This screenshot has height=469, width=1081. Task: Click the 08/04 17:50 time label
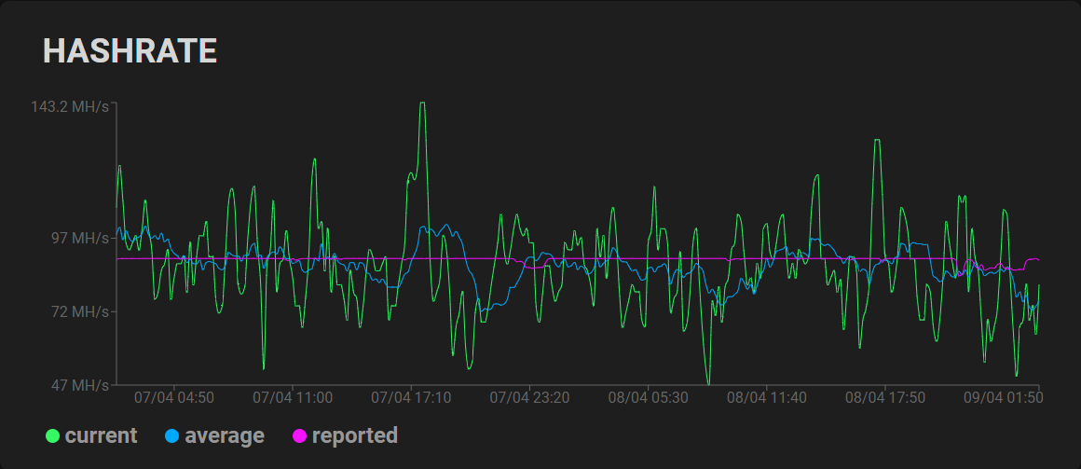(x=885, y=398)
